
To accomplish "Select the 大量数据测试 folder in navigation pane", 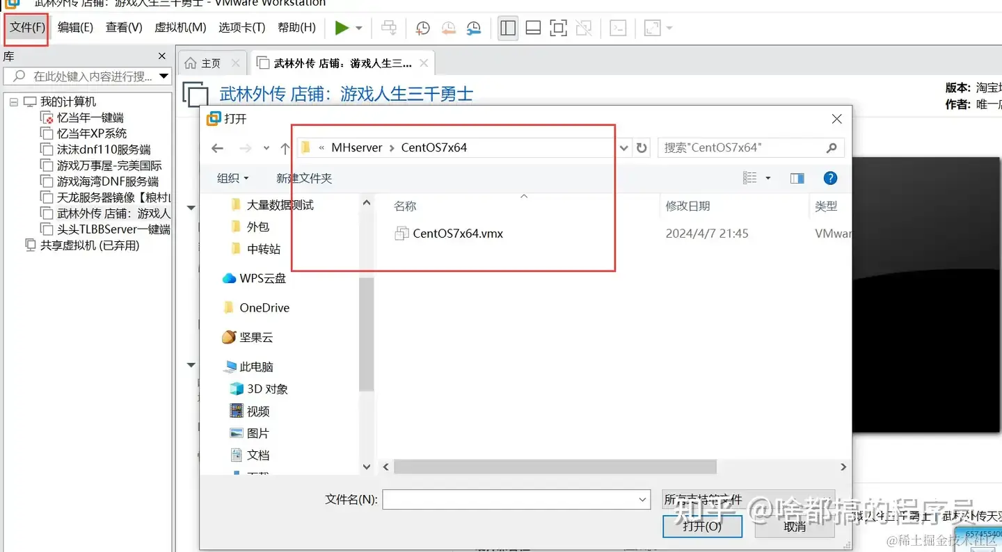I will pos(280,205).
